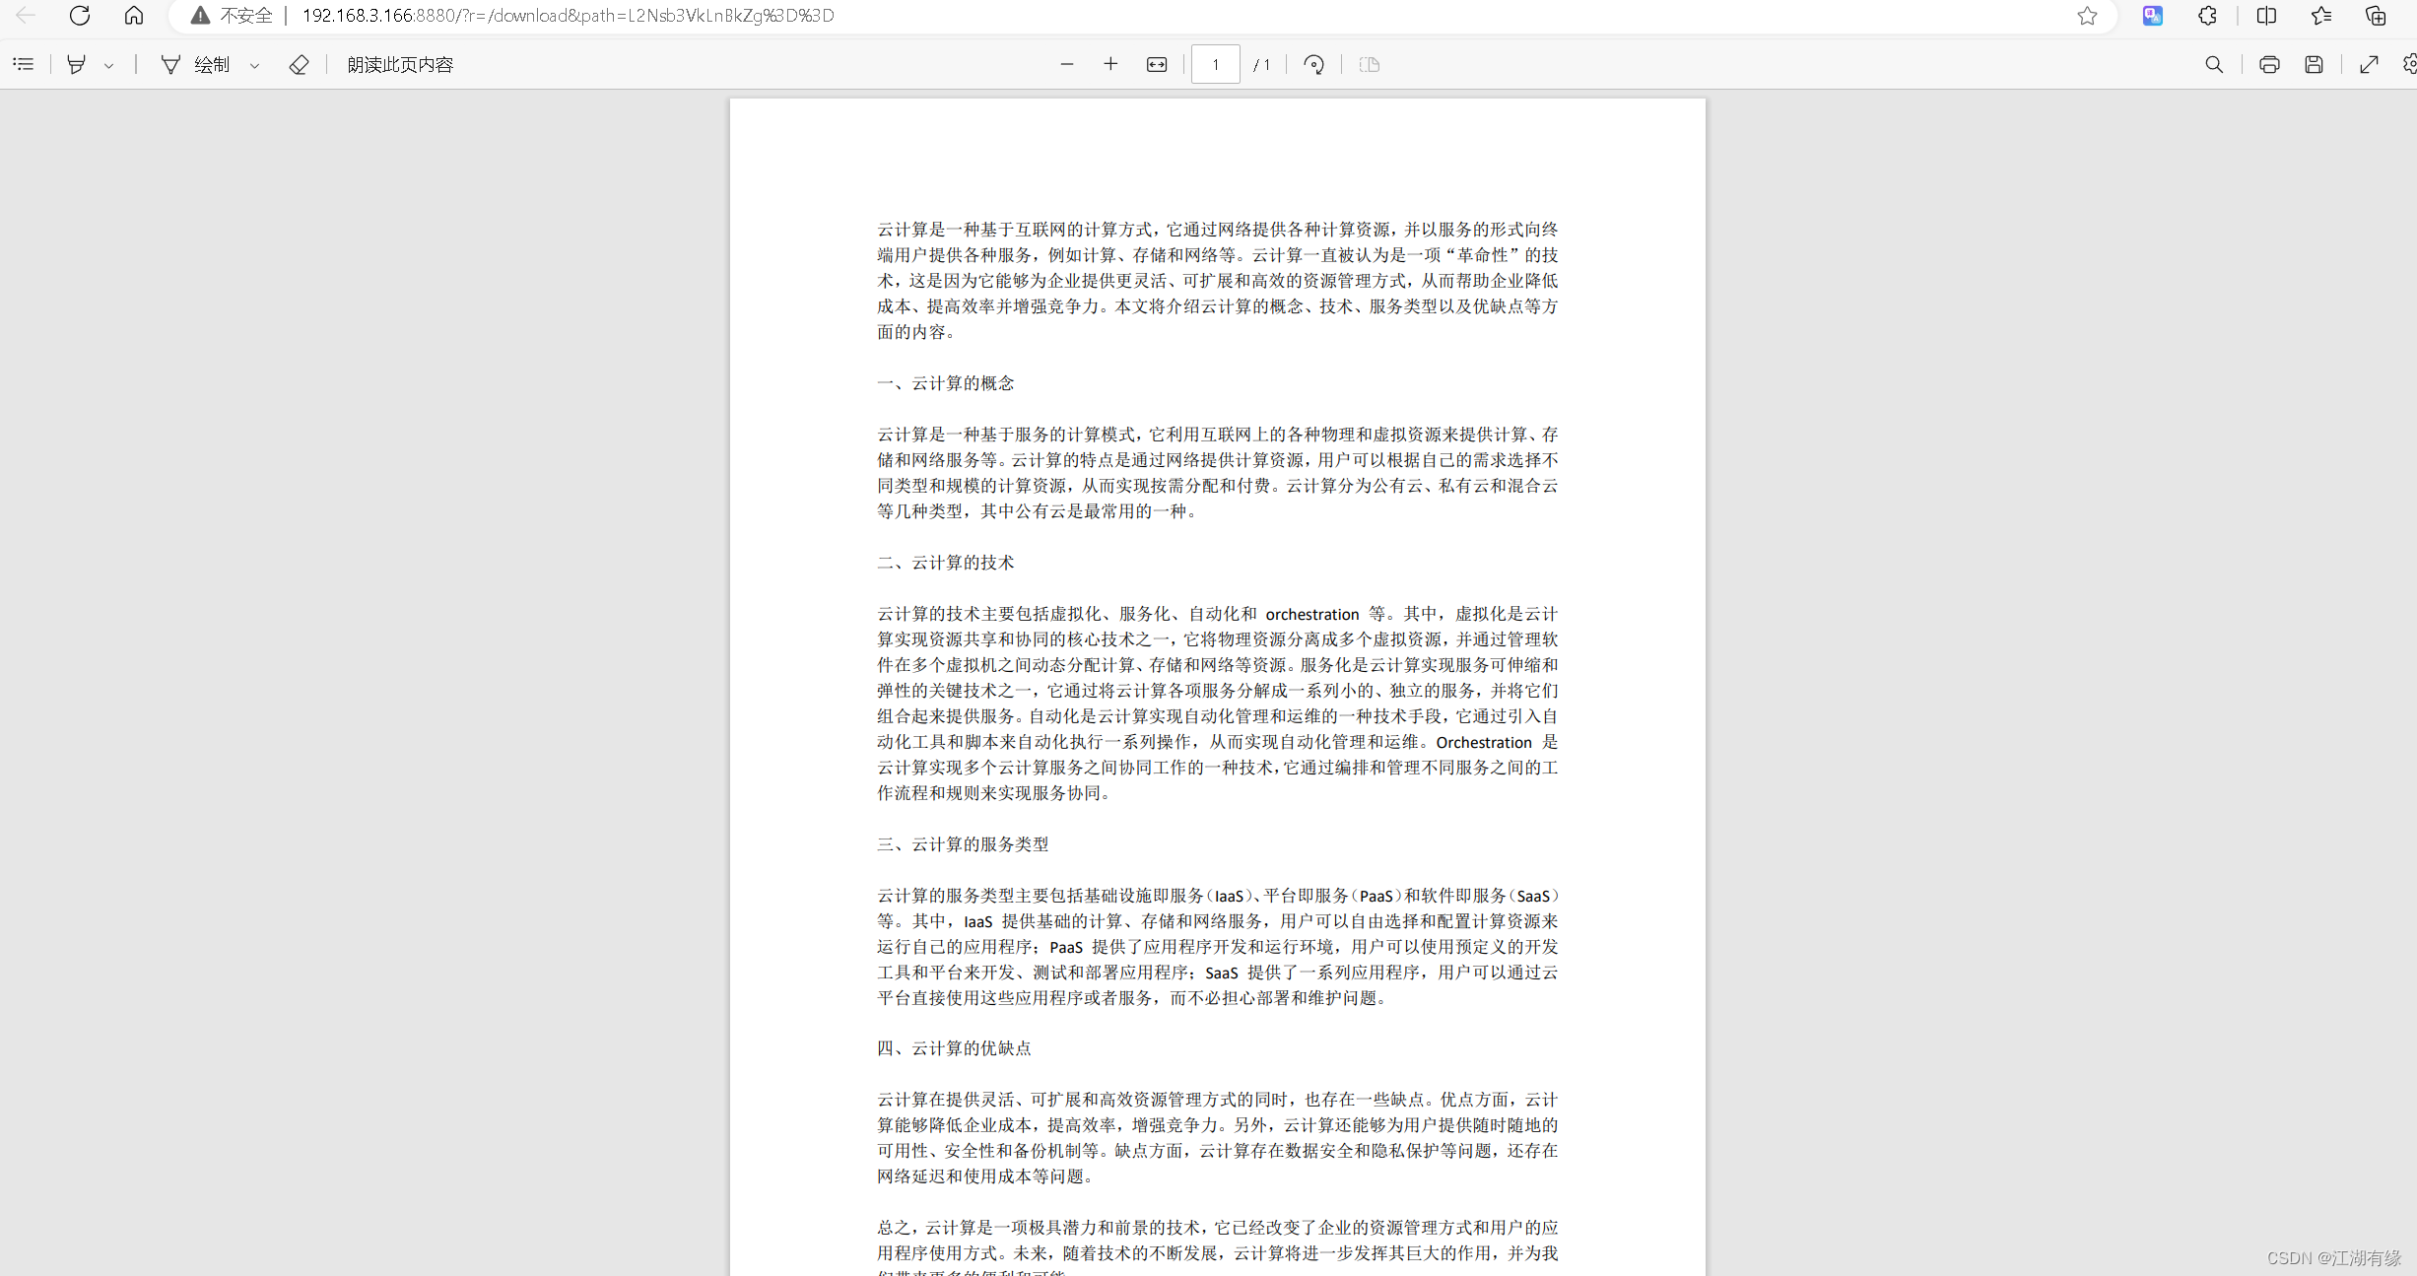Open the highlighter color dropdown
Image resolution: width=2417 pixels, height=1276 pixels.
tap(108, 65)
